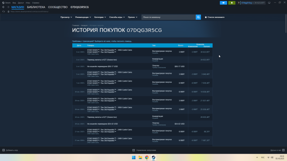Expand the Категории dropdown

100,17
